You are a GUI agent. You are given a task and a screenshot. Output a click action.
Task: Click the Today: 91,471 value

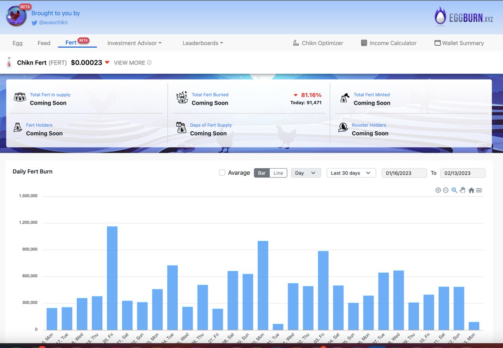306,102
